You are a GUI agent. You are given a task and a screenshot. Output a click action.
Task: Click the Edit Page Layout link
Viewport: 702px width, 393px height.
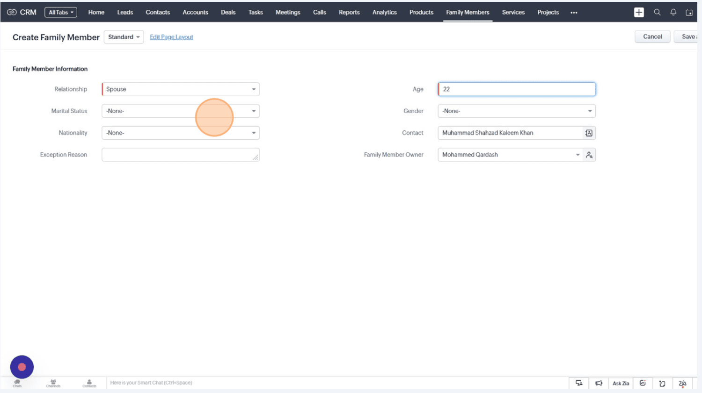point(171,37)
